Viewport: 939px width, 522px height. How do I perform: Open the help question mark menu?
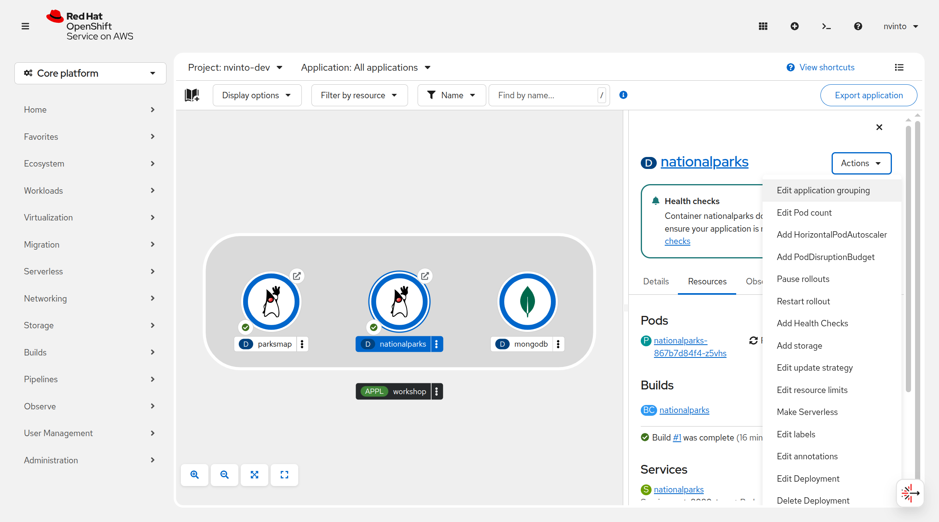pos(858,26)
